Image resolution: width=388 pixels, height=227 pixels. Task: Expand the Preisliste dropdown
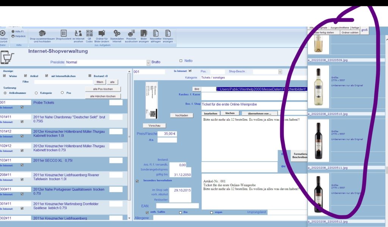coord(148,62)
